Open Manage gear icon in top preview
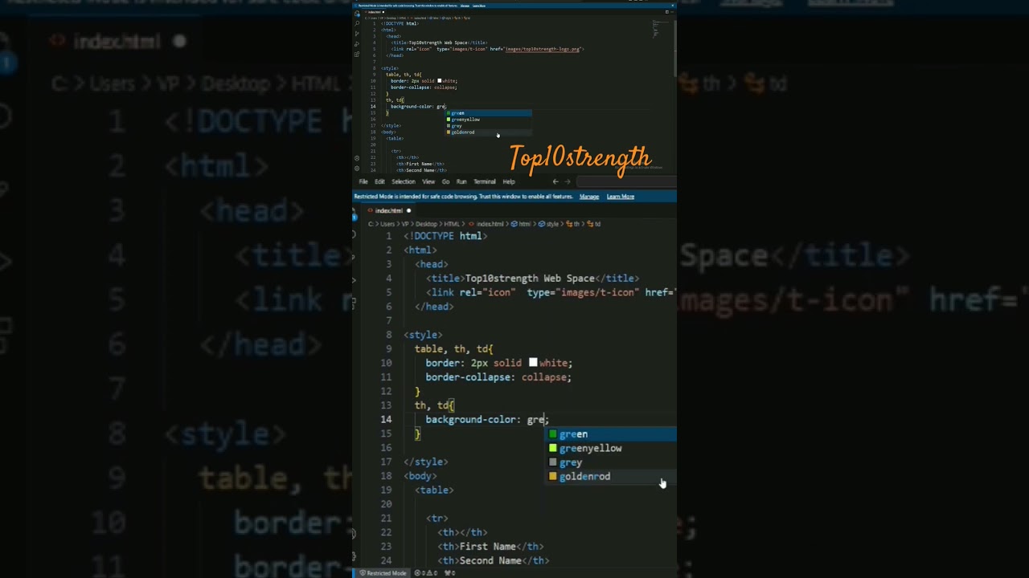Screen dimensions: 1029x578 (357, 168)
